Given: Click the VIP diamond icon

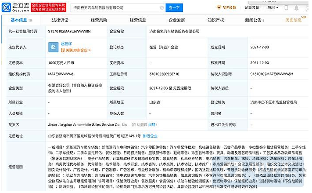Looking at the screenshot, I should tap(219, 7).
